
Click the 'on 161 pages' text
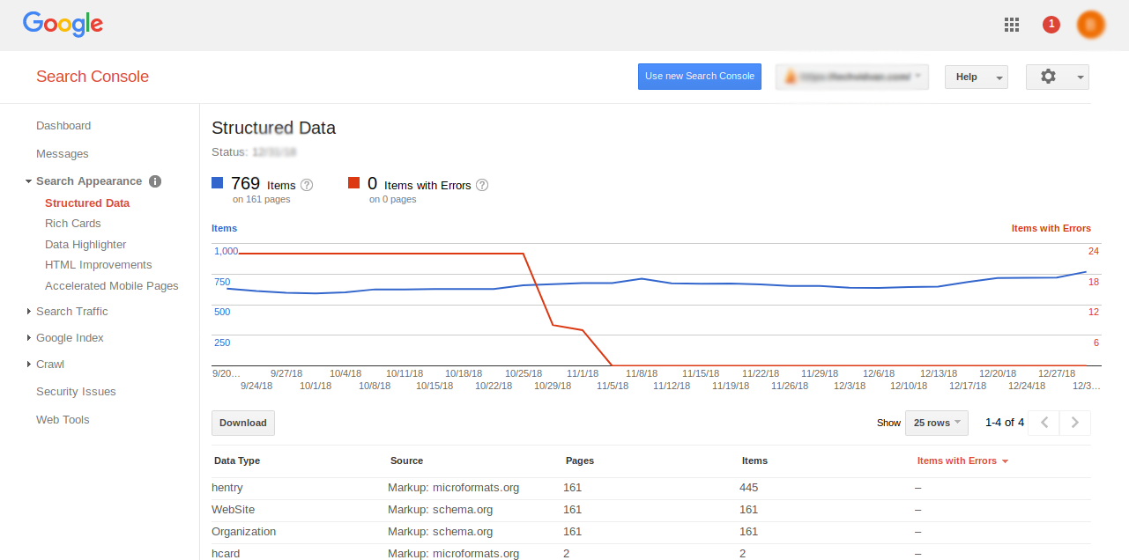[x=261, y=200]
